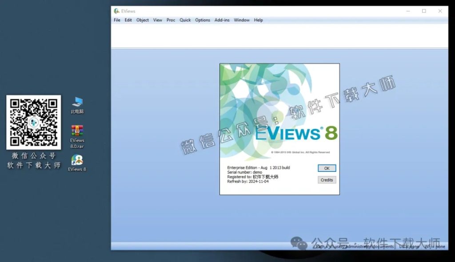Open the Window menu

(x=241, y=20)
